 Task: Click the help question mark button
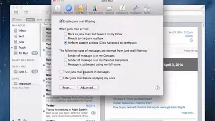[x=158, y=88]
